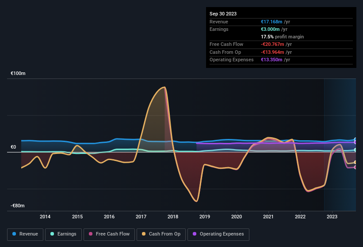Click the -€80m y-axis label
The image size is (363, 247).
click(x=18, y=206)
